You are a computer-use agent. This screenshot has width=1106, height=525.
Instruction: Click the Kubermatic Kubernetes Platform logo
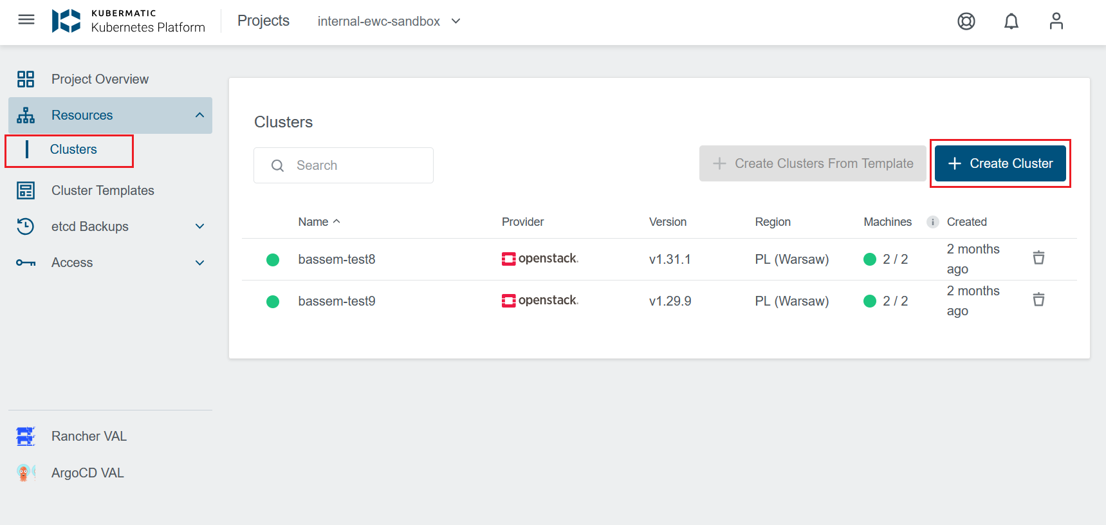point(129,21)
